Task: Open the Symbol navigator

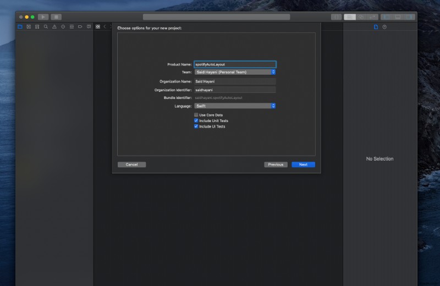Action: [37, 26]
